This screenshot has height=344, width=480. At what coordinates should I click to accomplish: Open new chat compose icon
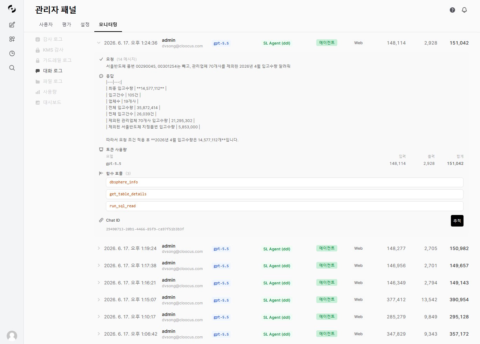click(12, 25)
